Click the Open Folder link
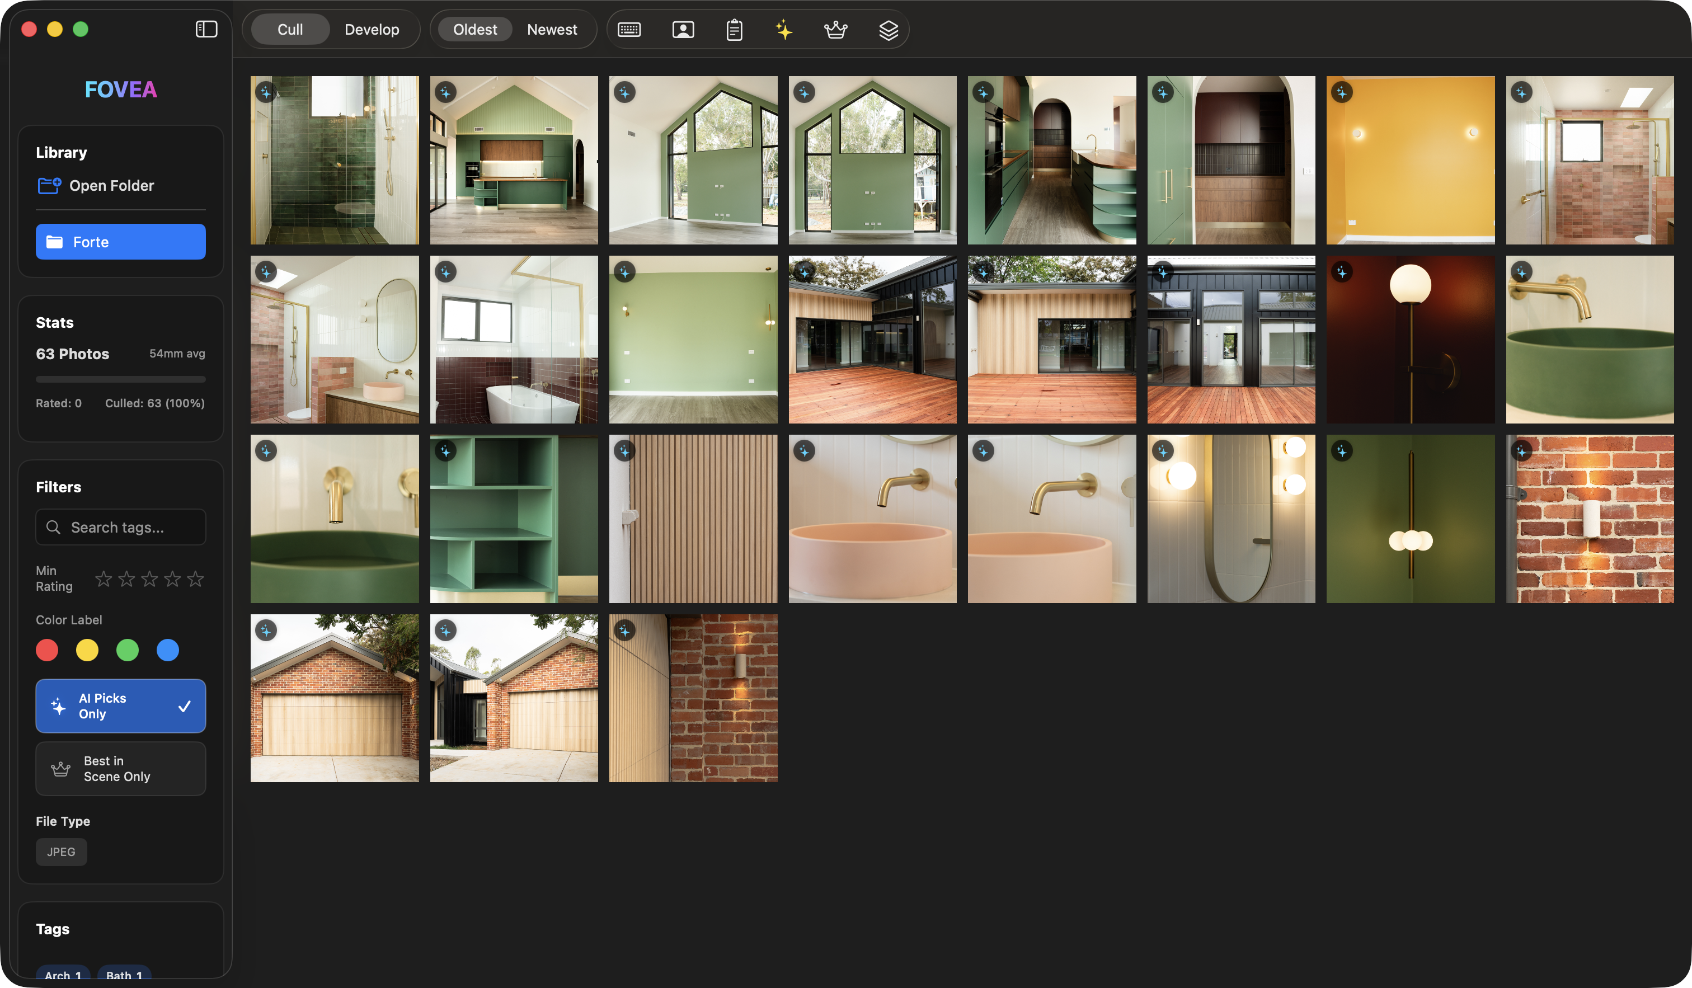Image resolution: width=1692 pixels, height=988 pixels. point(111,185)
